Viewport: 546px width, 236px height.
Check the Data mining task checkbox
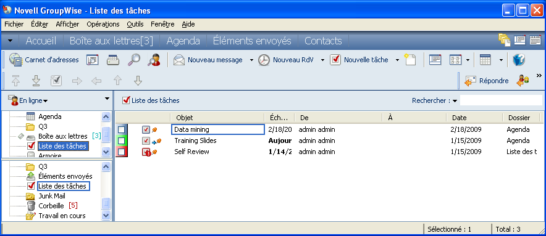[121, 129]
